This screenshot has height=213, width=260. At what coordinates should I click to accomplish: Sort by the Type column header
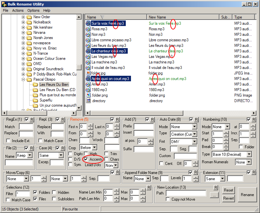pos(243,17)
